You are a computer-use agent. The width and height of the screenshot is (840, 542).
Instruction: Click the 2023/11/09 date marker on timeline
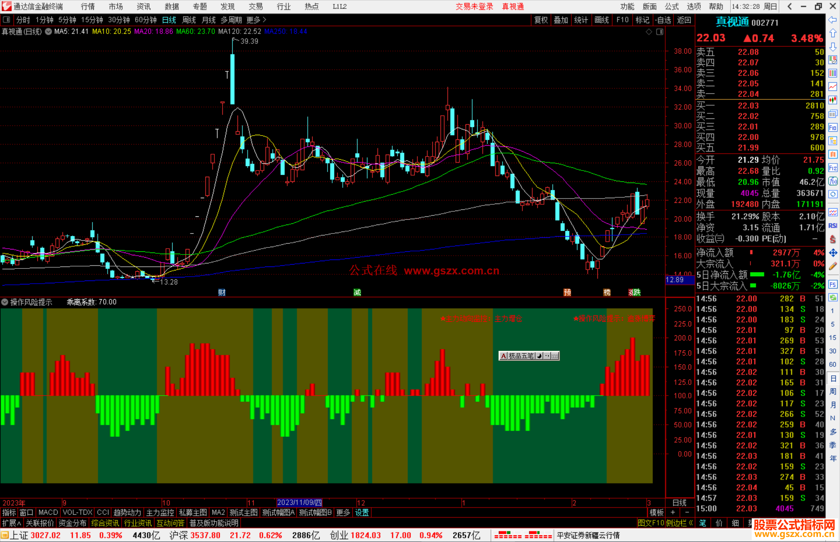click(x=299, y=503)
